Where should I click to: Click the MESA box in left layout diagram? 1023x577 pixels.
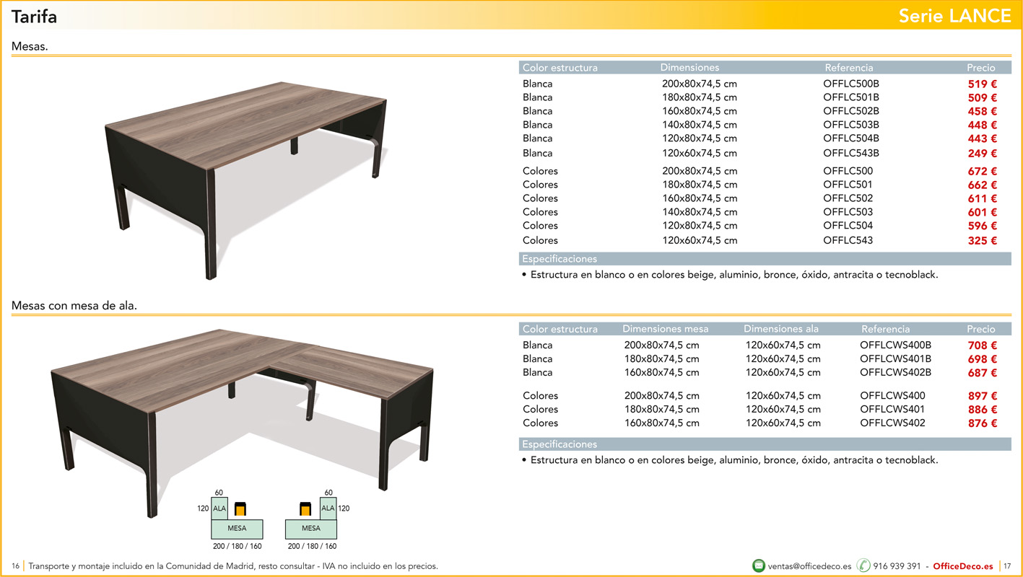[x=237, y=529]
